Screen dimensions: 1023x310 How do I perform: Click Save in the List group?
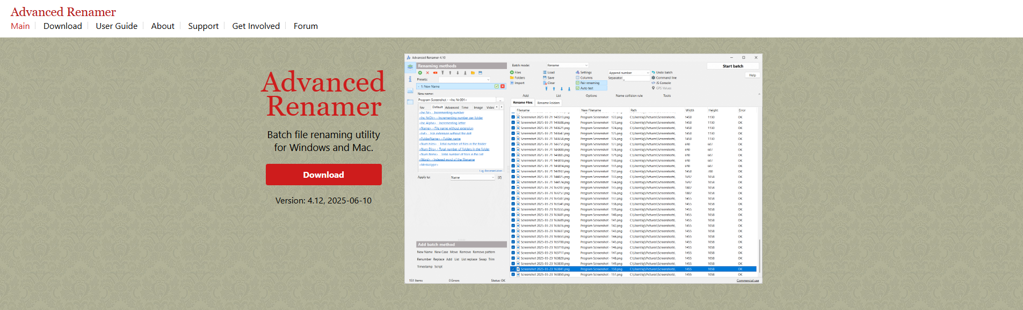(548, 78)
